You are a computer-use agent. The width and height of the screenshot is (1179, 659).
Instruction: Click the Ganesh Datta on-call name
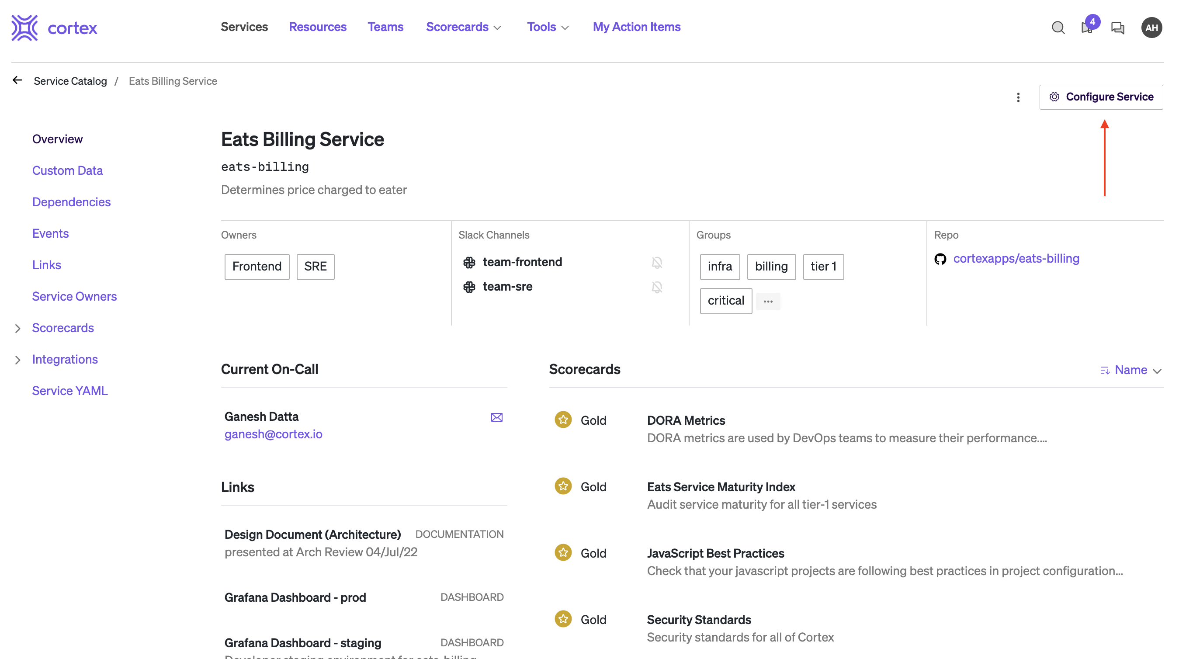pyautogui.click(x=261, y=417)
